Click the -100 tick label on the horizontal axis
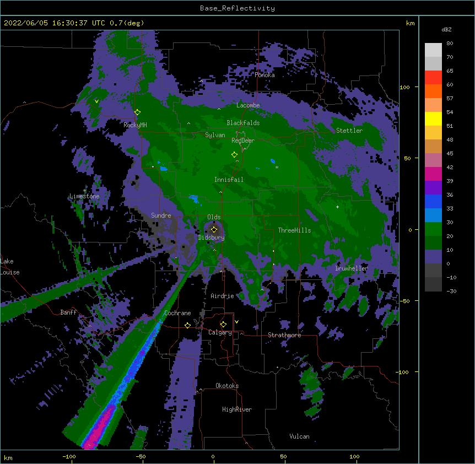Image resolution: width=475 pixels, height=464 pixels. [x=69, y=456]
